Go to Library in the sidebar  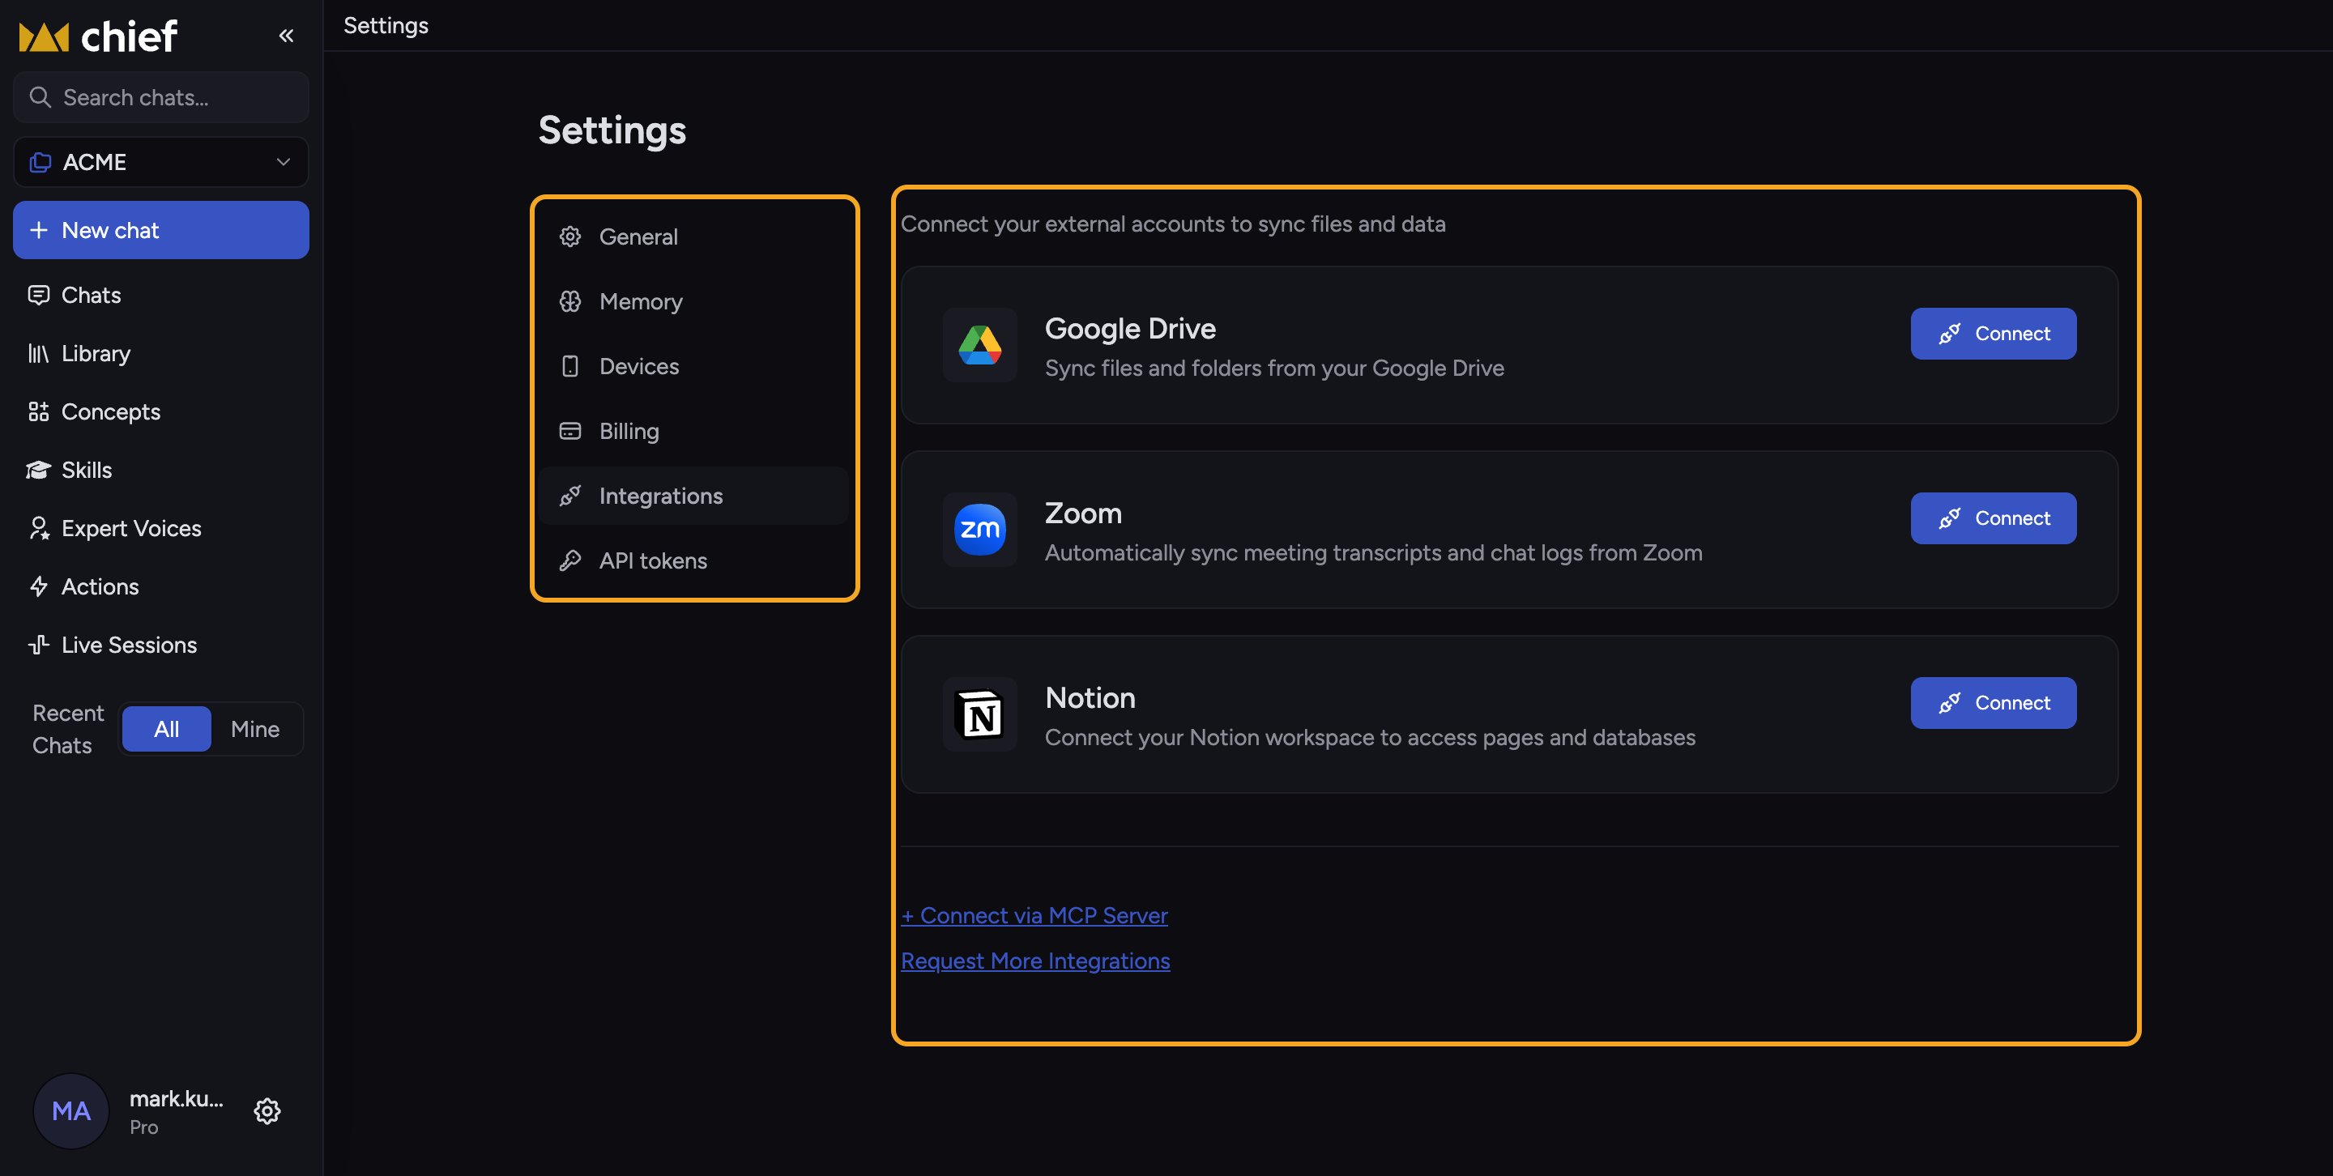click(161, 353)
